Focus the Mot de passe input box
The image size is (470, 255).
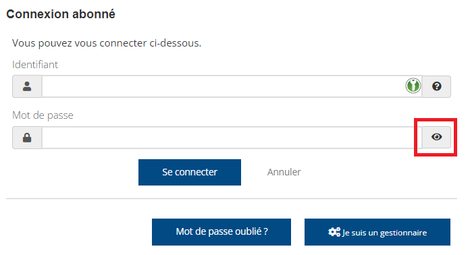232,138
